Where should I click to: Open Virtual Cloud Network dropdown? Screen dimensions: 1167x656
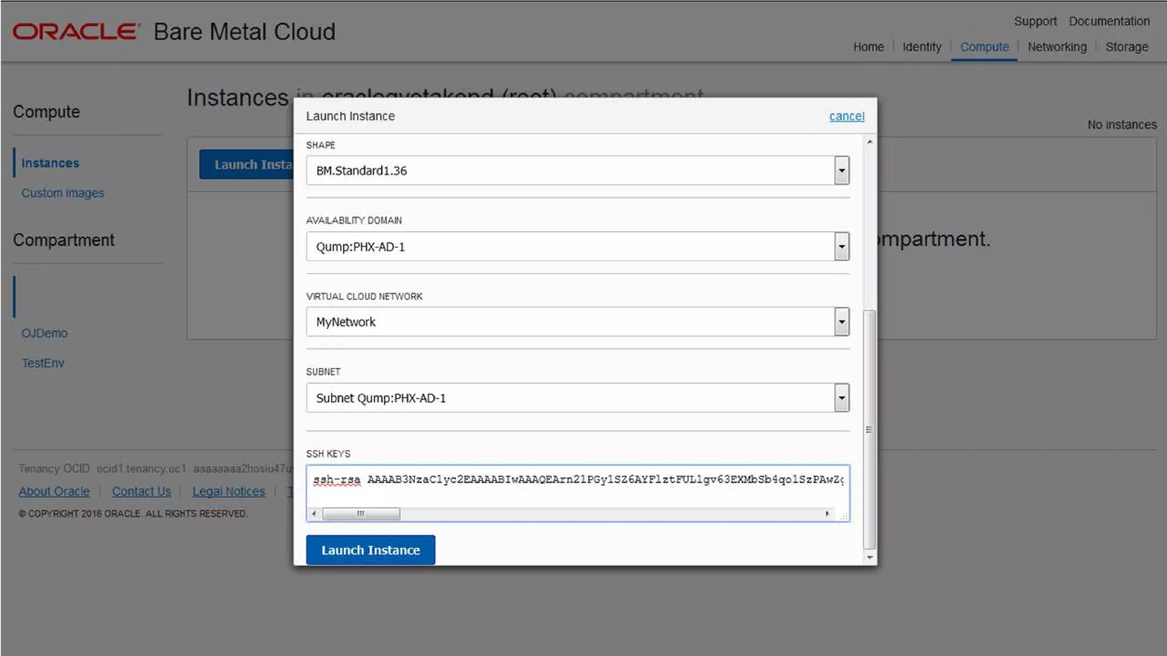(841, 322)
